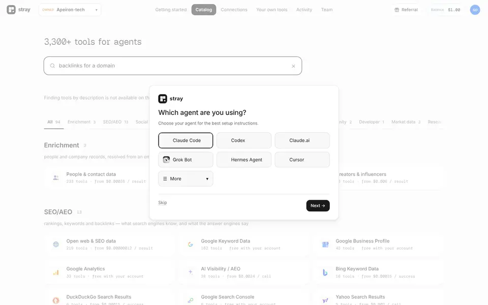
Task: Click the AI Visibility sparkle icon
Action: tap(191, 272)
